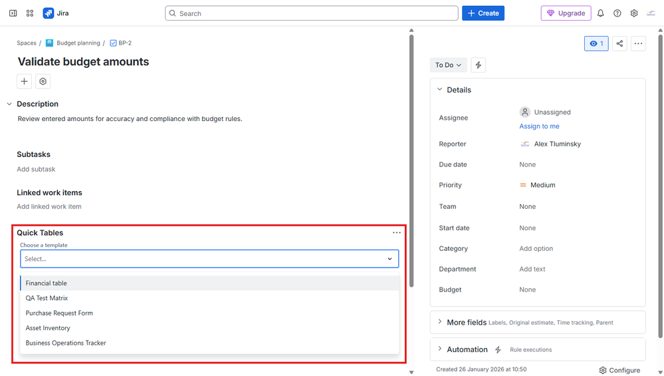664x376 pixels.
Task: Click the Reporter Alex Tluminsky name
Action: pos(557,144)
